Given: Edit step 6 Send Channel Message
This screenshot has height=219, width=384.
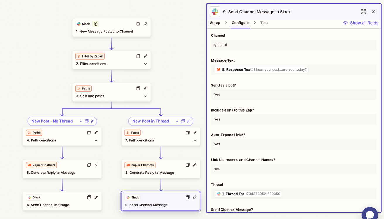Looking at the screenshot, I should pyautogui.click(x=96, y=197).
